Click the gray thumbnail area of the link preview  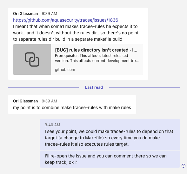pos(32,59)
